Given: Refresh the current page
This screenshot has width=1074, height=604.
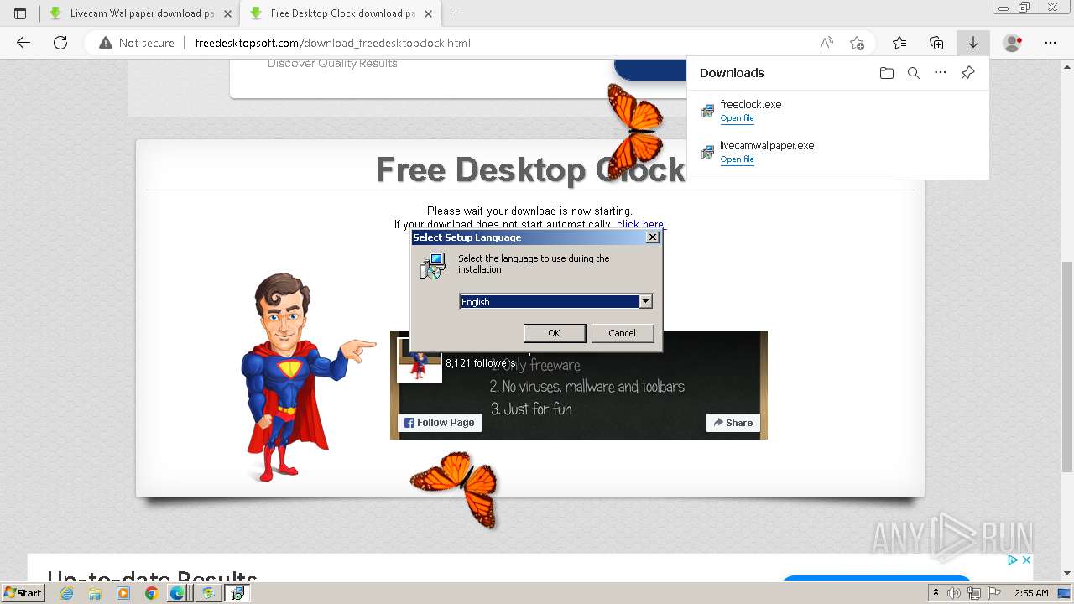Looking at the screenshot, I should [60, 43].
